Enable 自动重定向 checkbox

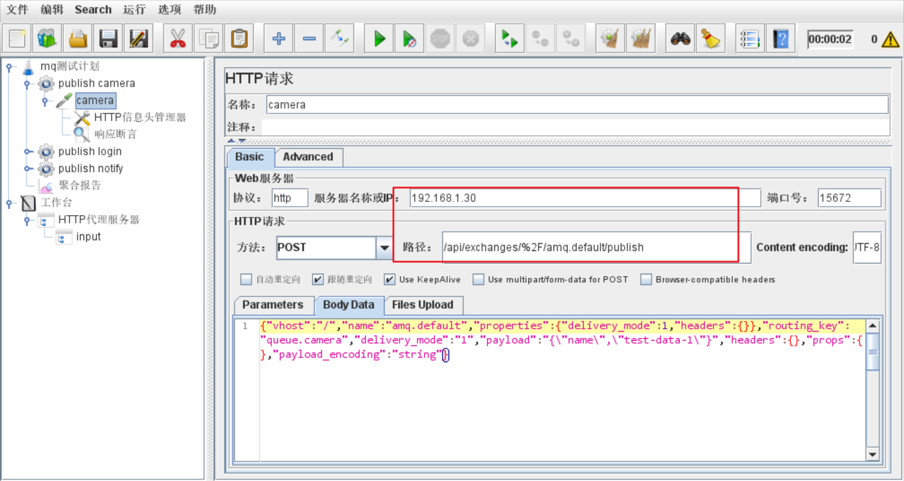(246, 279)
